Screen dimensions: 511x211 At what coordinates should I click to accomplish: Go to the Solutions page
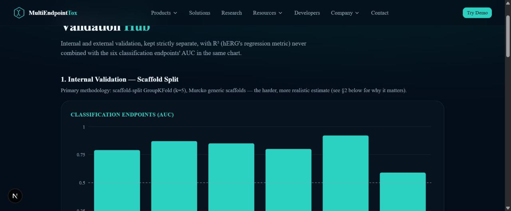(x=200, y=13)
